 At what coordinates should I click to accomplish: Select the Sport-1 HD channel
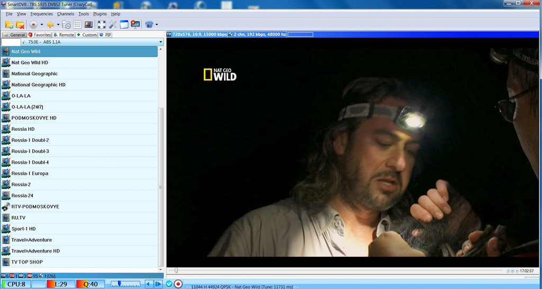click(79, 229)
